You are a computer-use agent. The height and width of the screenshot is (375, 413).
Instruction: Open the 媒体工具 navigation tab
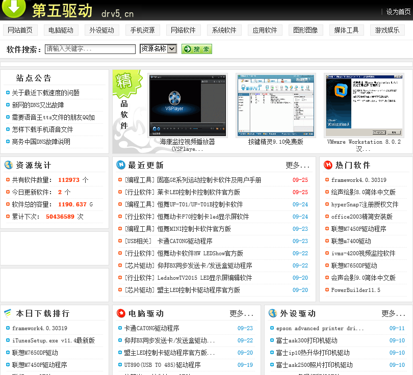347,30
